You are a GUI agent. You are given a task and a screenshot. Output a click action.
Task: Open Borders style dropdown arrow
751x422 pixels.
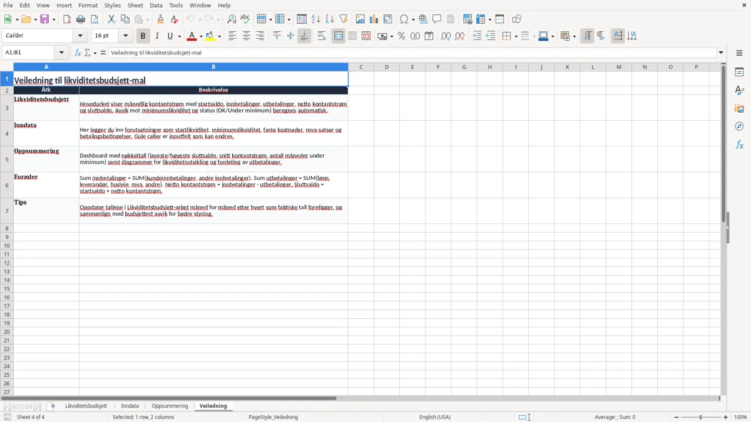(515, 37)
